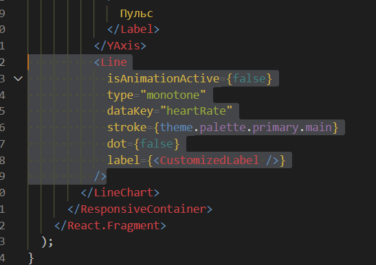
Task: Click the "monotone" string value
Action: coord(173,95)
